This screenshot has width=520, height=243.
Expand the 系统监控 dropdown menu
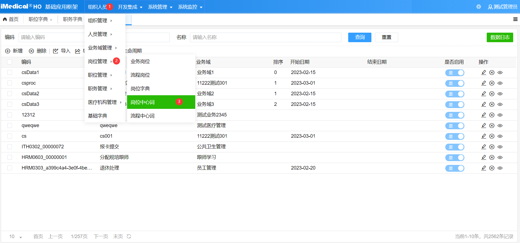point(190,7)
